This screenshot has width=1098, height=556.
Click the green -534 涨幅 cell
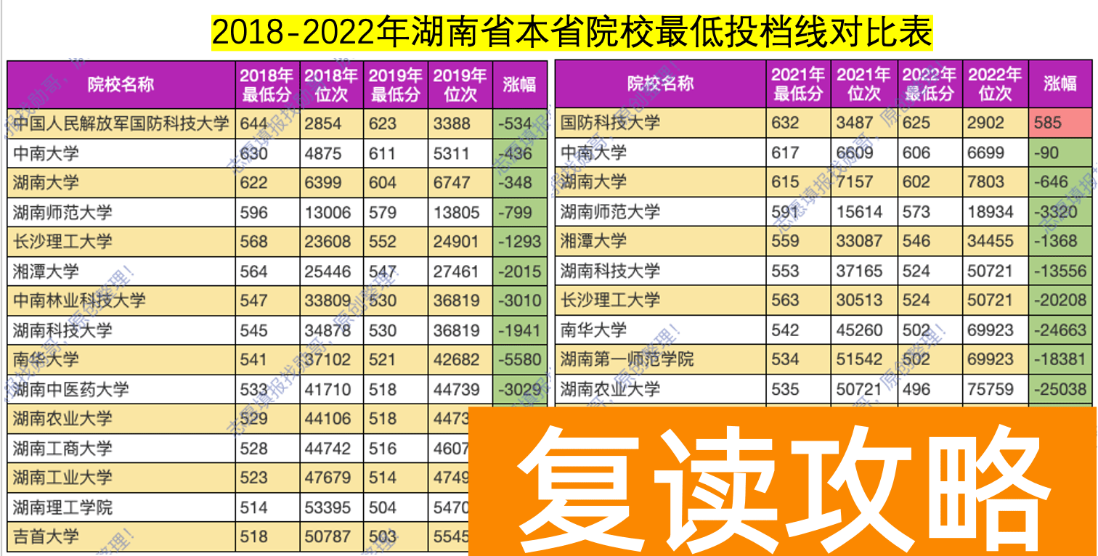point(520,123)
